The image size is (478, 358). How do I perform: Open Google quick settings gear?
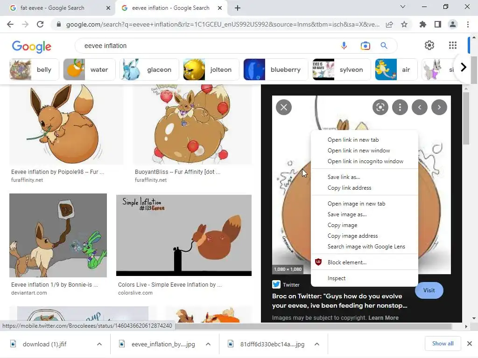point(429,45)
